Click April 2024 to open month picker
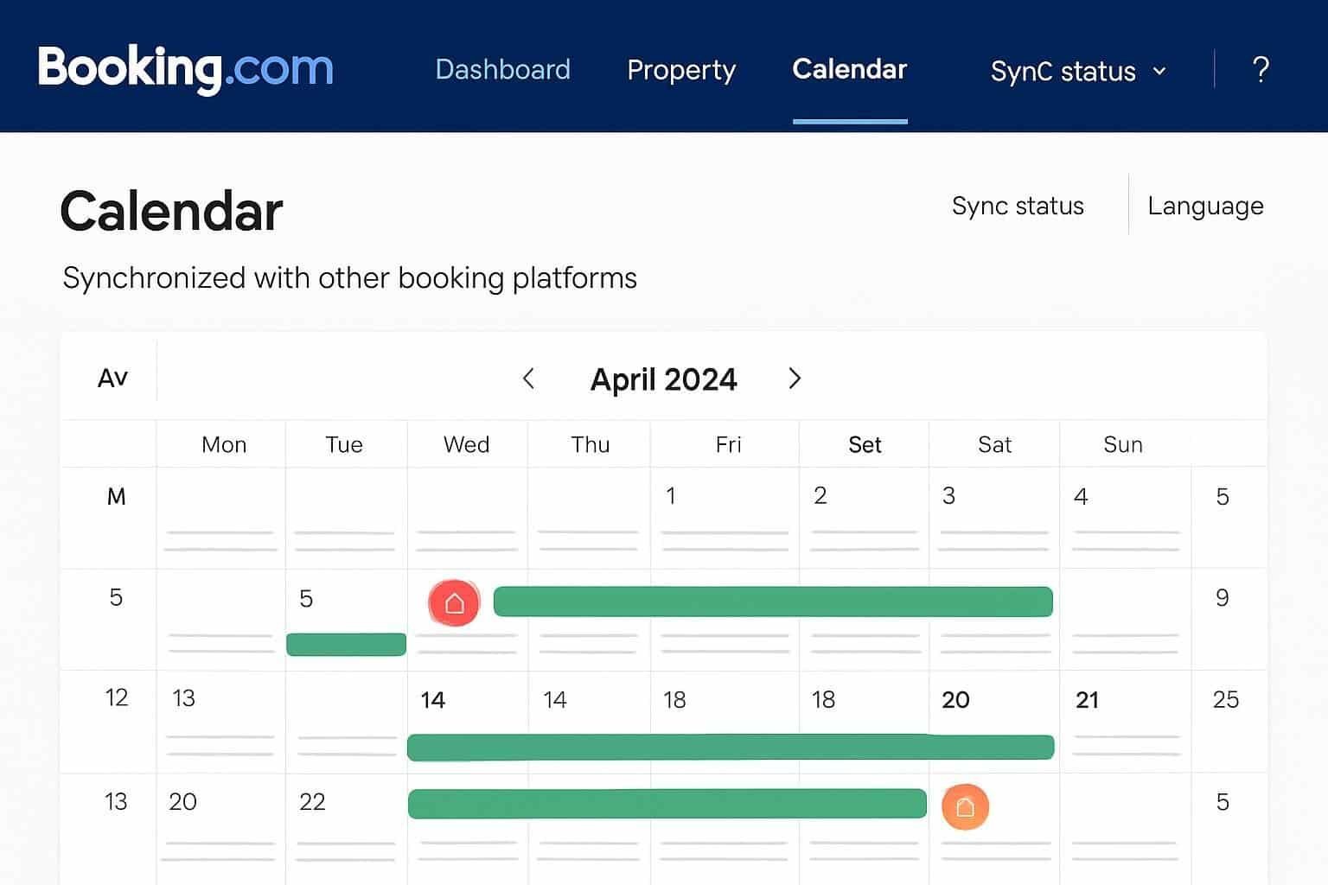Screen dimensions: 1328x885 pyautogui.click(x=663, y=379)
